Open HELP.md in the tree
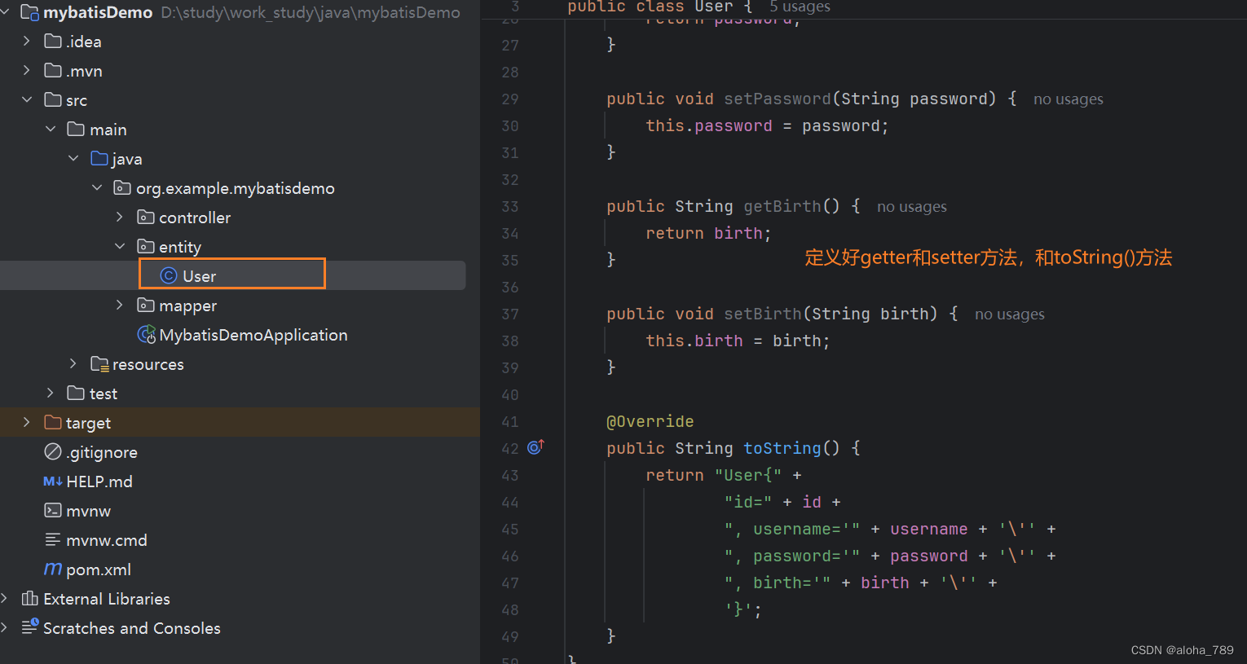The width and height of the screenshot is (1247, 664). tap(99, 482)
